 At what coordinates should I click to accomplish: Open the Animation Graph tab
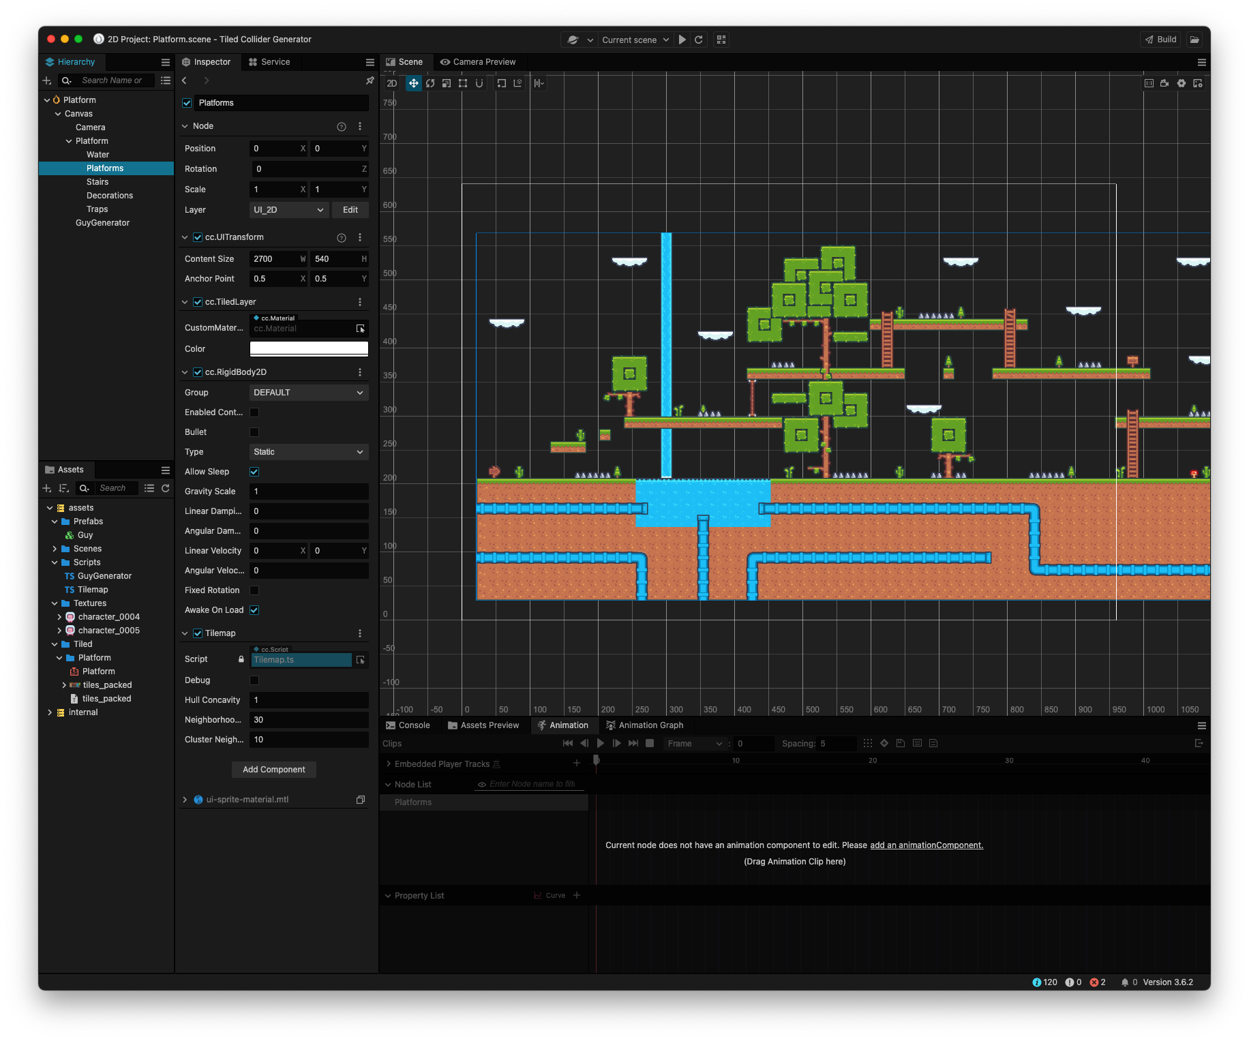pyautogui.click(x=644, y=725)
